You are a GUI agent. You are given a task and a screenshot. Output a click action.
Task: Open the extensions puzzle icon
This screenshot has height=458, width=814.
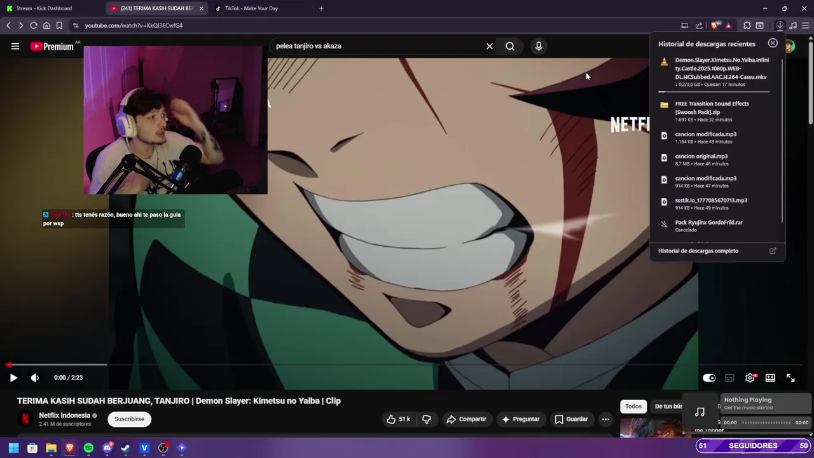tap(747, 25)
